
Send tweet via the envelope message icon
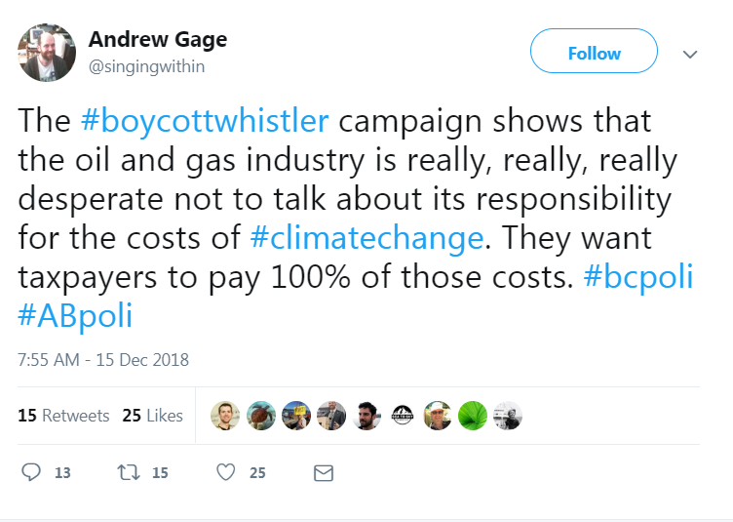324,473
